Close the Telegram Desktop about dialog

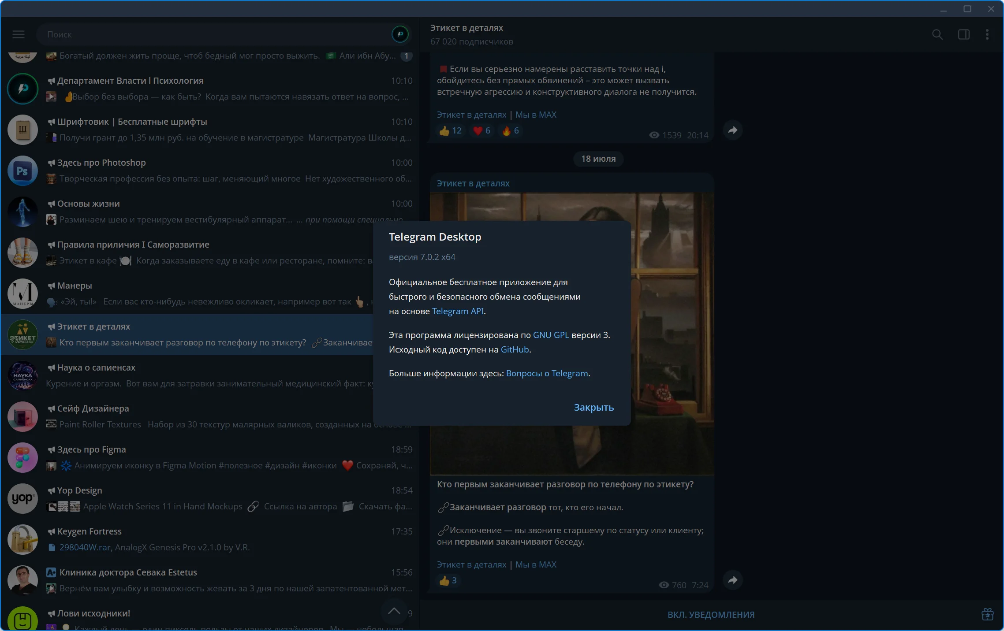(593, 408)
